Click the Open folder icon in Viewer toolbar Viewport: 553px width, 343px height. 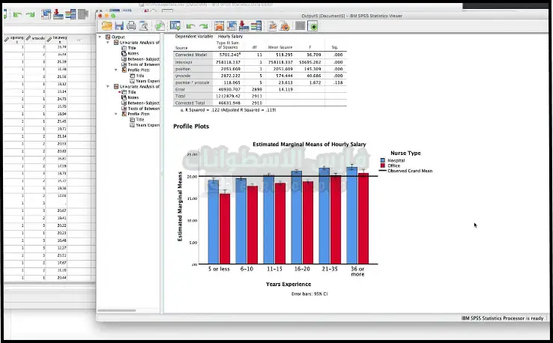pyautogui.click(x=107, y=25)
